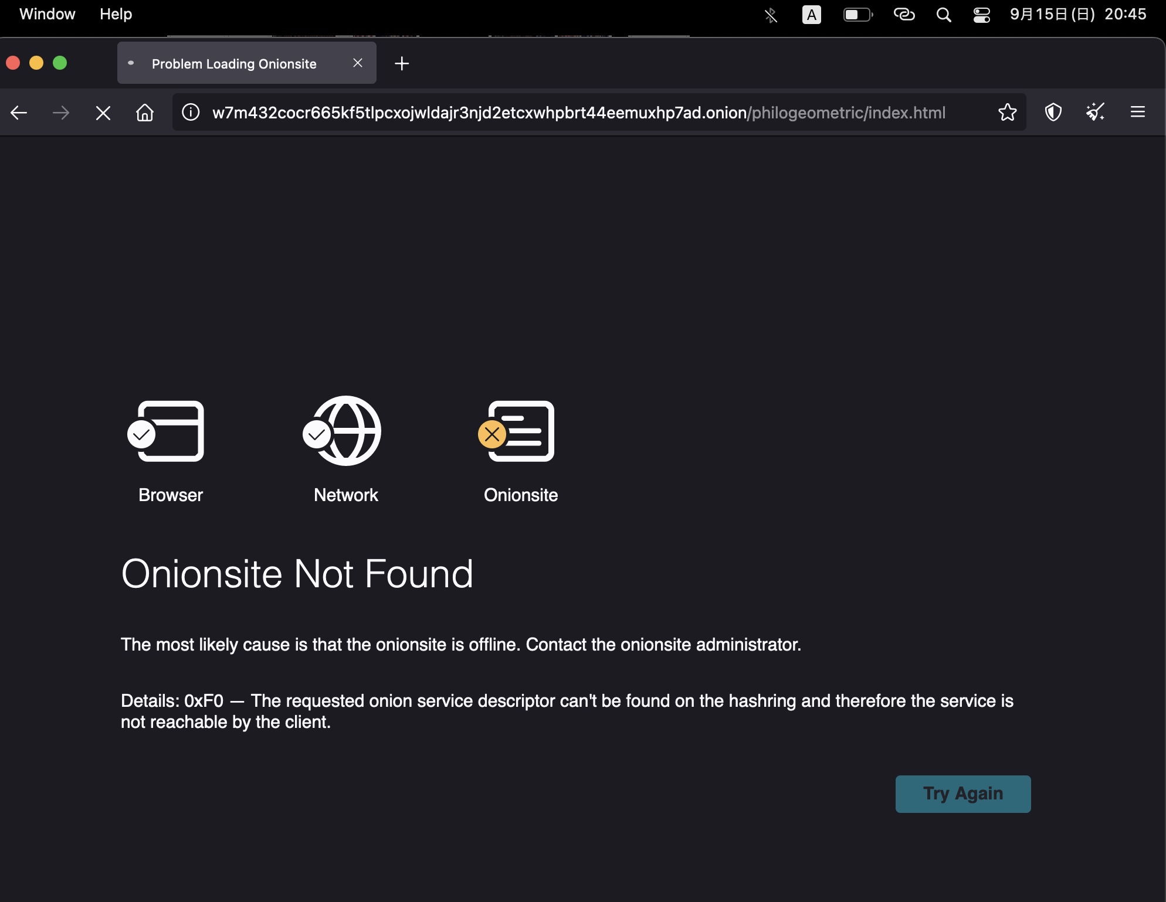Image resolution: width=1166 pixels, height=902 pixels.
Task: Open Spotlight search
Action: tap(944, 15)
